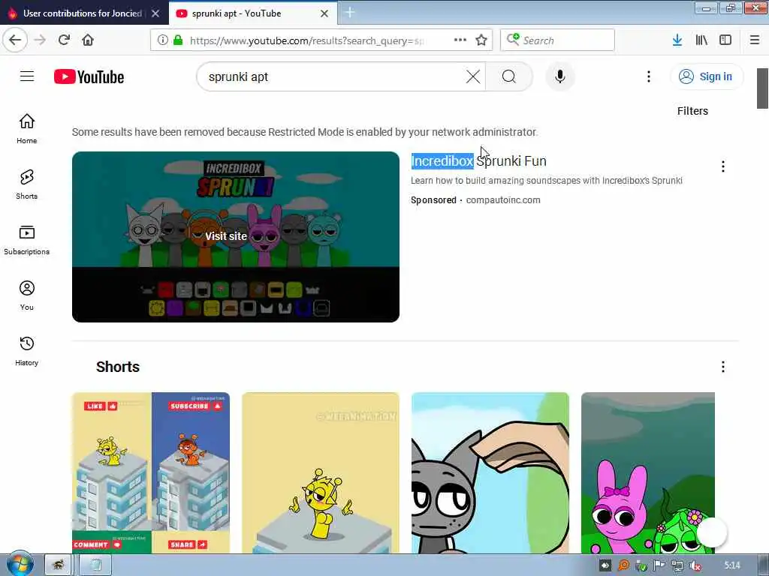The width and height of the screenshot is (769, 576).
Task: Click the Firefox Search box
Action: (557, 40)
